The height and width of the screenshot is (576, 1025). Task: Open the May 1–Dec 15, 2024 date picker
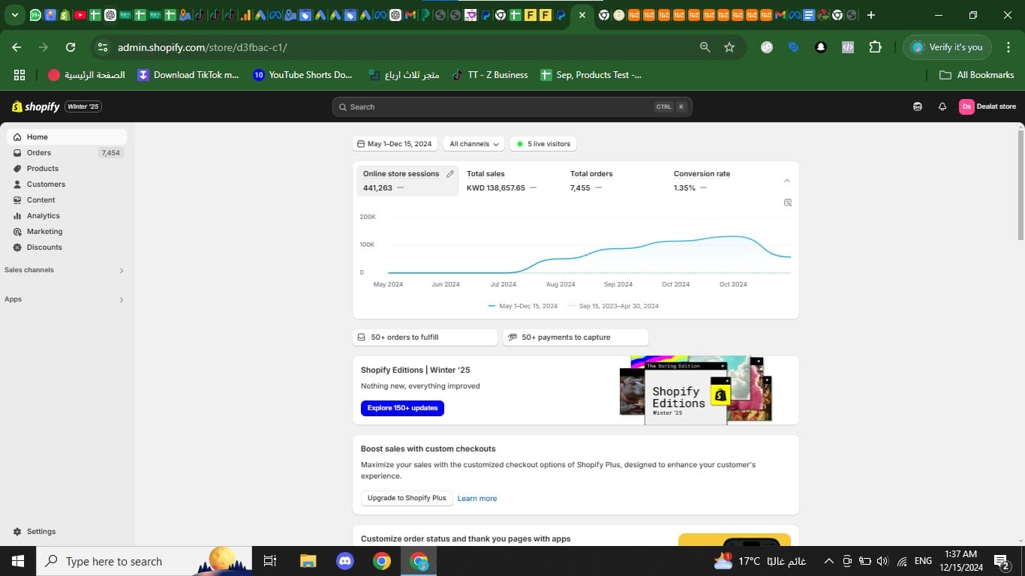click(x=395, y=144)
